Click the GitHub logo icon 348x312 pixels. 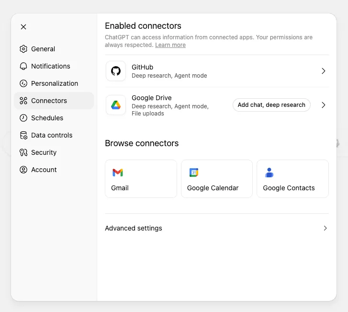coord(116,71)
